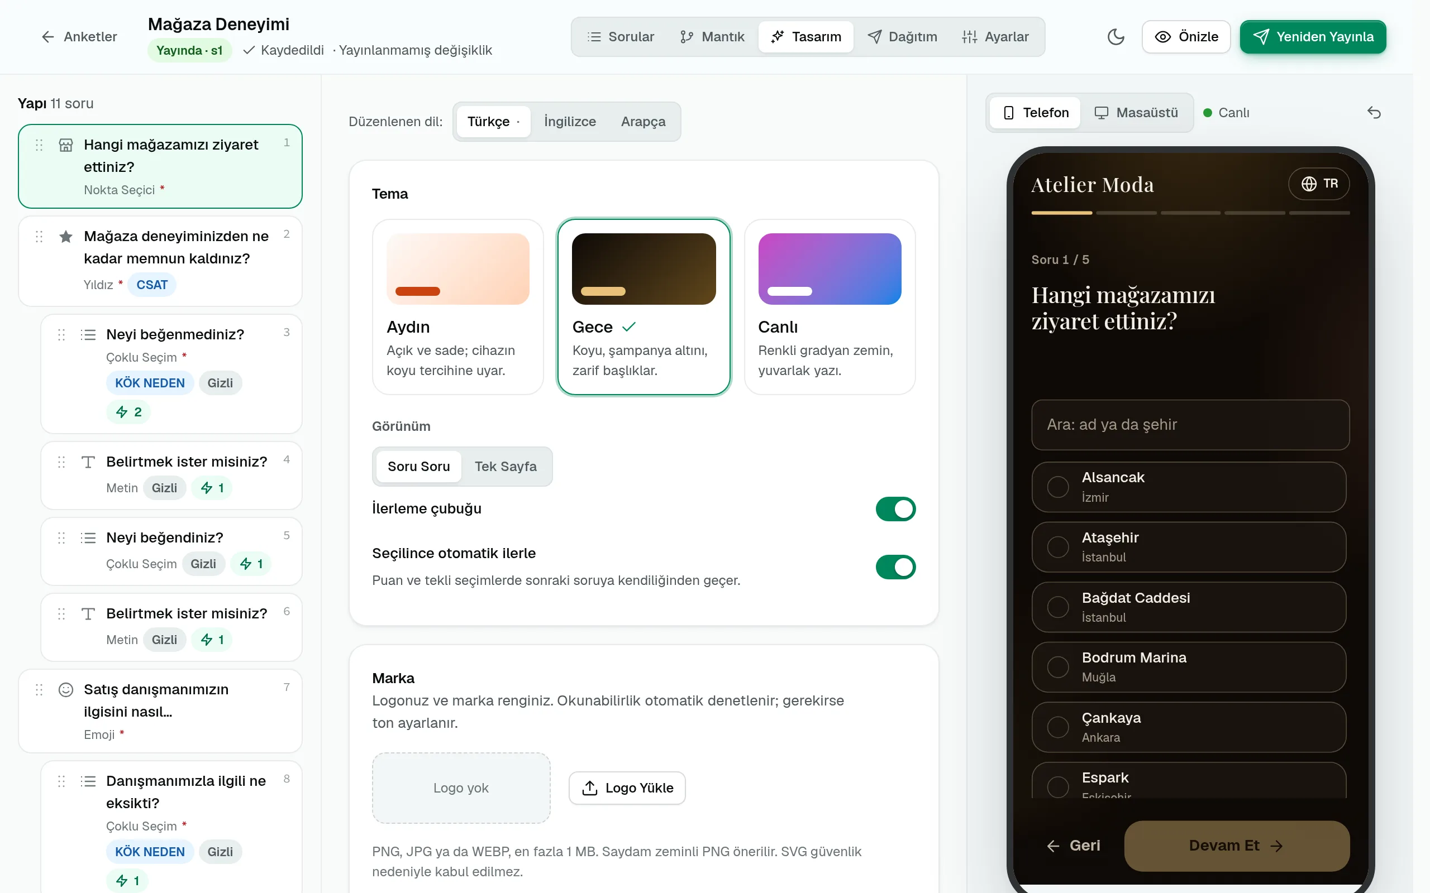Screen dimensions: 1430x893
Task: Click emoji icon on sales advisor question
Action: click(x=65, y=689)
